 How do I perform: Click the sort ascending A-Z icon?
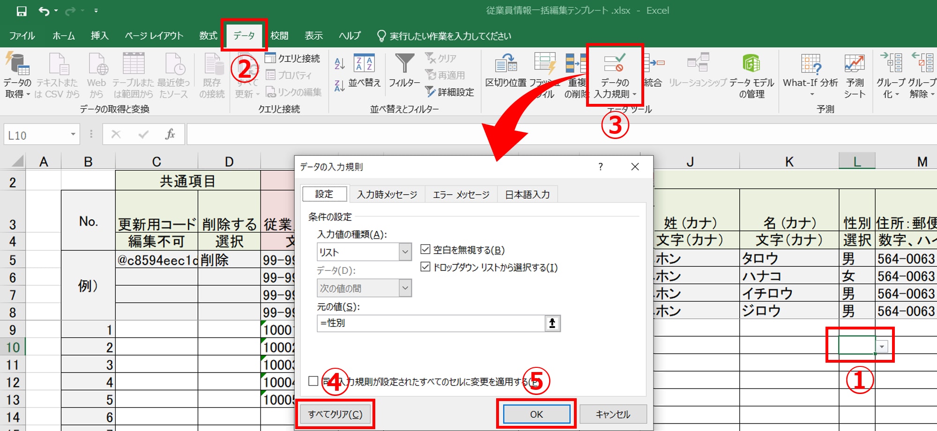(x=340, y=63)
